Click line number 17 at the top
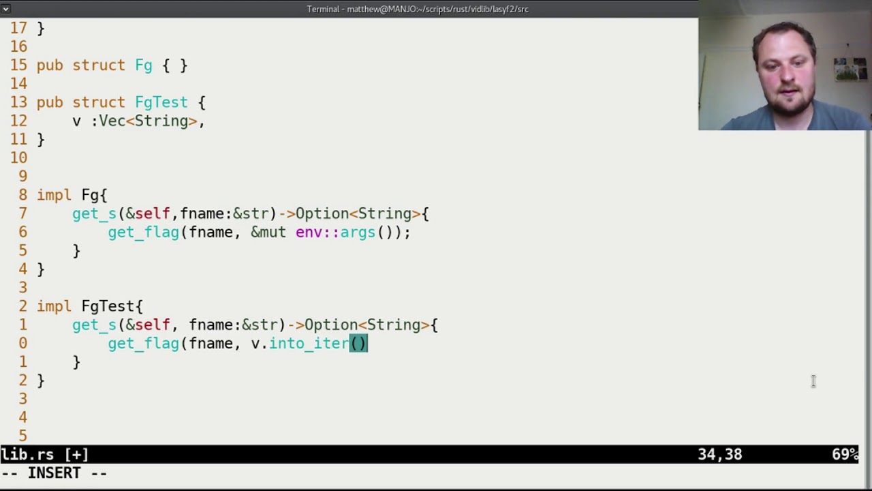 coord(18,28)
